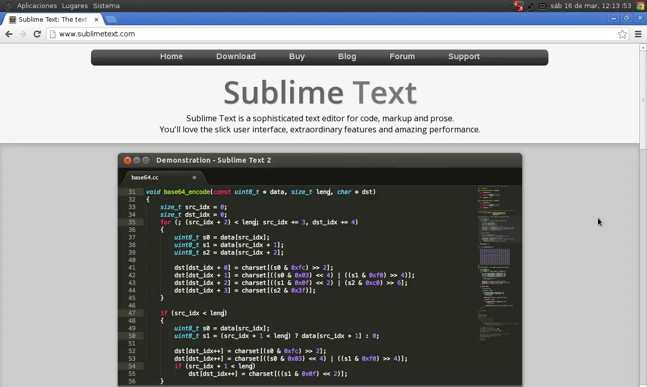Click the minimize dot of Demonstration window
The image size is (647, 387).
click(137, 160)
